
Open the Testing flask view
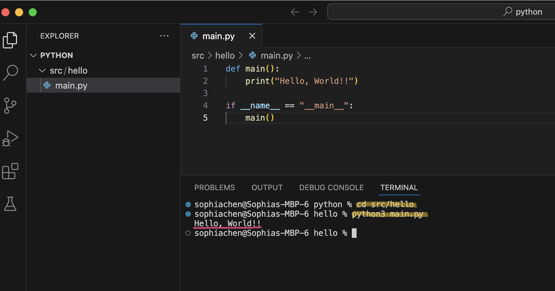point(10,204)
